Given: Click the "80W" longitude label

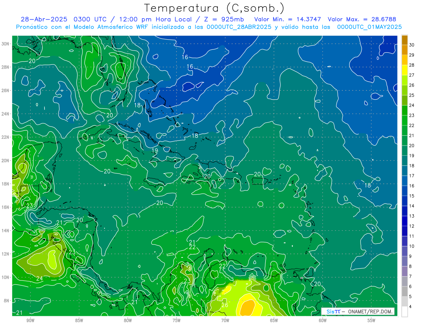Looking at the screenshot, I should coord(128,321).
